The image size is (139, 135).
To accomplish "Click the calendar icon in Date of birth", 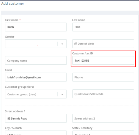I will click(x=75, y=44).
